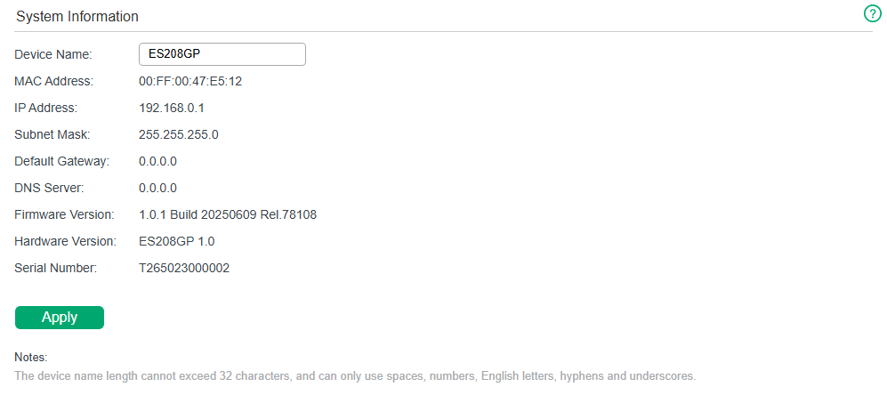Click the MAC Address label
Screen dimensions: 887x395
53,82
